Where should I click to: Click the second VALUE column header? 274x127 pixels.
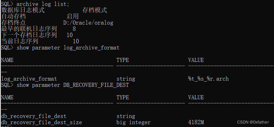[x=196, y=97]
